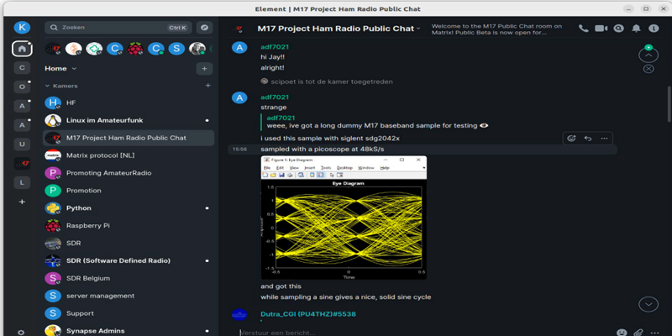Open SDR (Software Defined Radio) room
This screenshot has height=336, width=672.
(x=129, y=260)
